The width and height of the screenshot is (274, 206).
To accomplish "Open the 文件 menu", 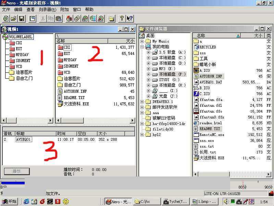I will pos(6,10).
